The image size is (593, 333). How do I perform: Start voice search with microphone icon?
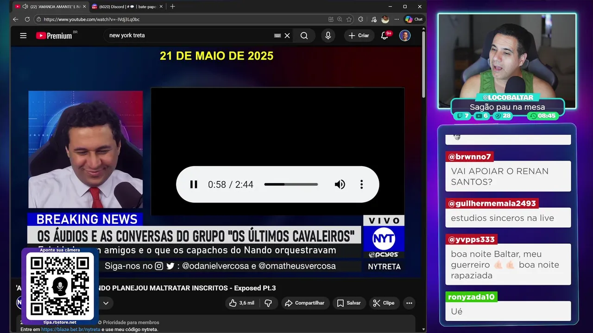click(x=328, y=36)
